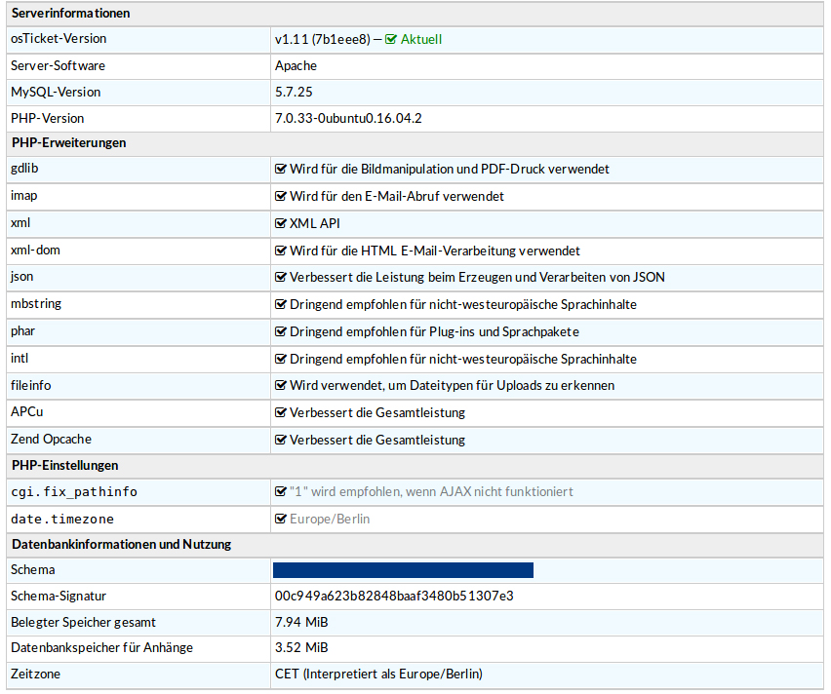This screenshot has height=694, width=831.
Task: Click the Schema-Signatur hash value
Action: pyautogui.click(x=394, y=596)
